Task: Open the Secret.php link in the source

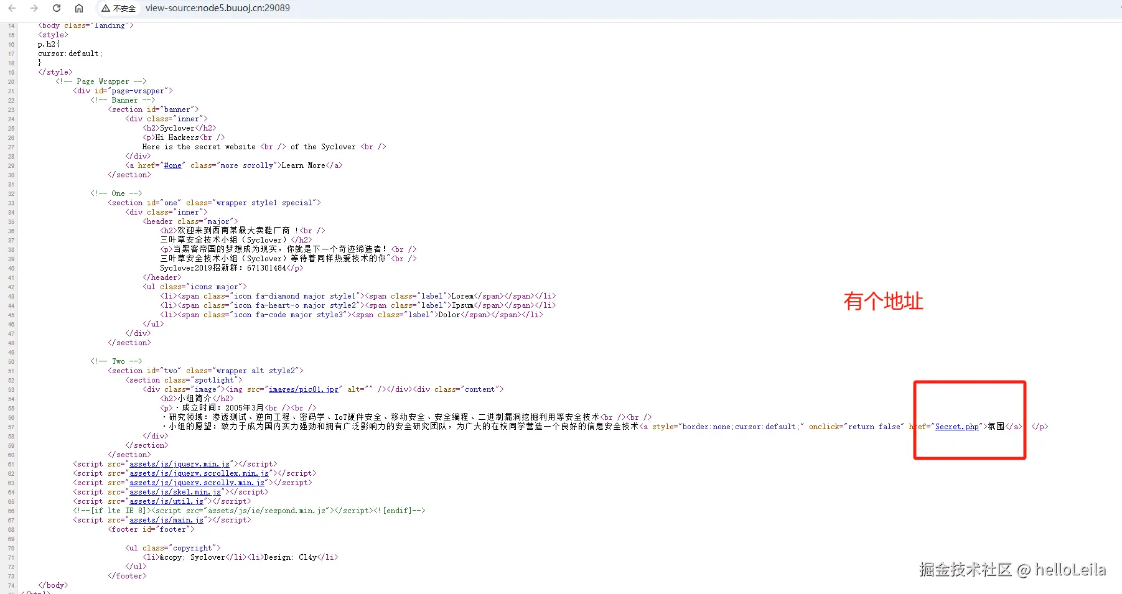Action: [x=956, y=427]
